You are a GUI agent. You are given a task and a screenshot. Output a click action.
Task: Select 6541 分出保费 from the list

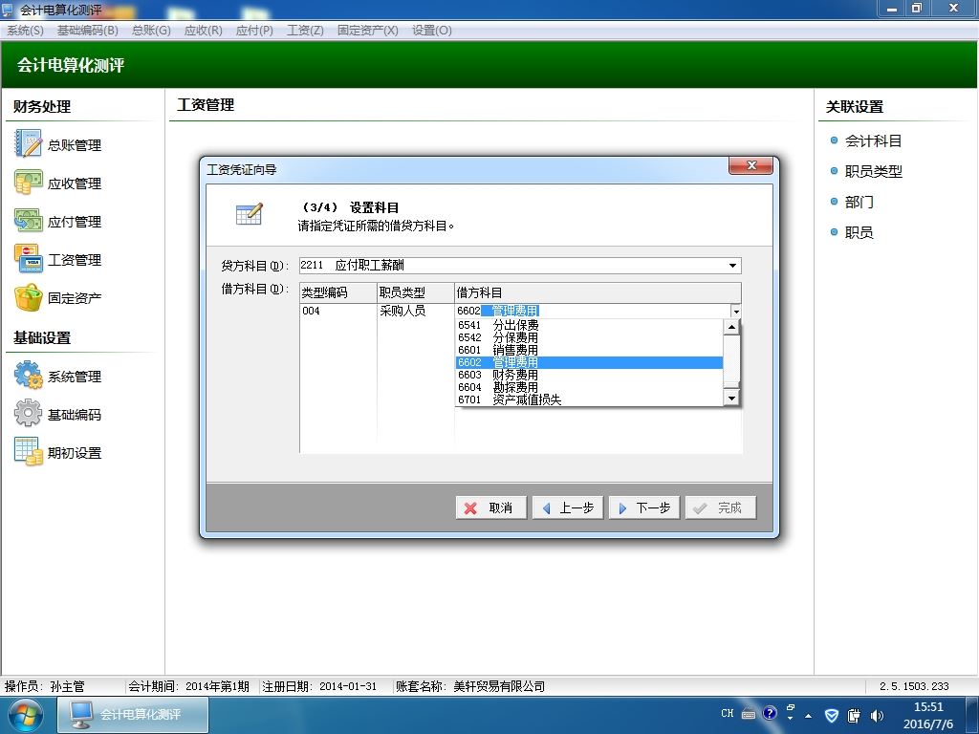click(x=589, y=325)
